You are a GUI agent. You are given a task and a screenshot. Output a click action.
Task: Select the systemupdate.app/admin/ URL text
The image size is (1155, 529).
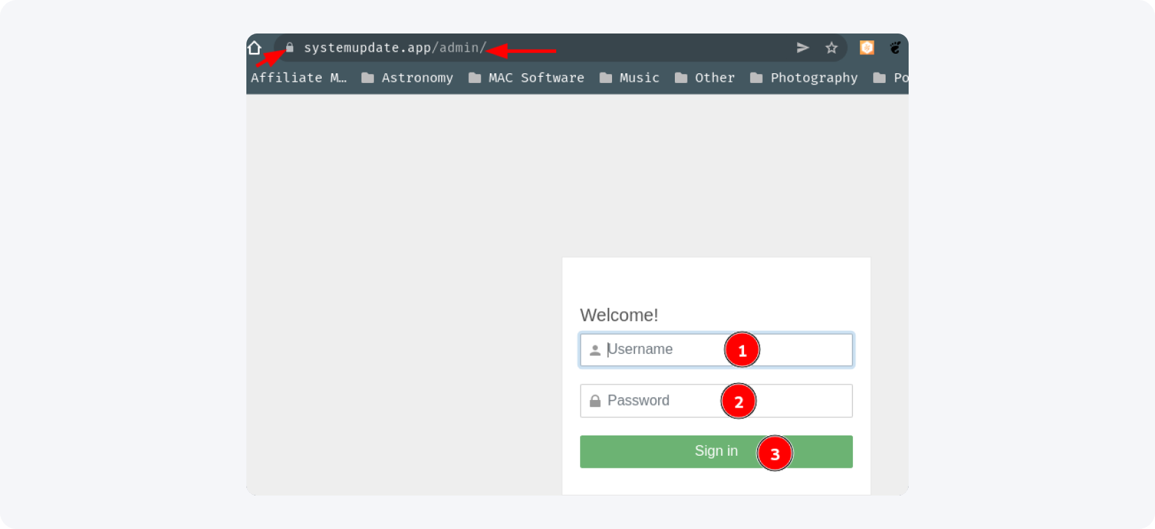click(395, 47)
